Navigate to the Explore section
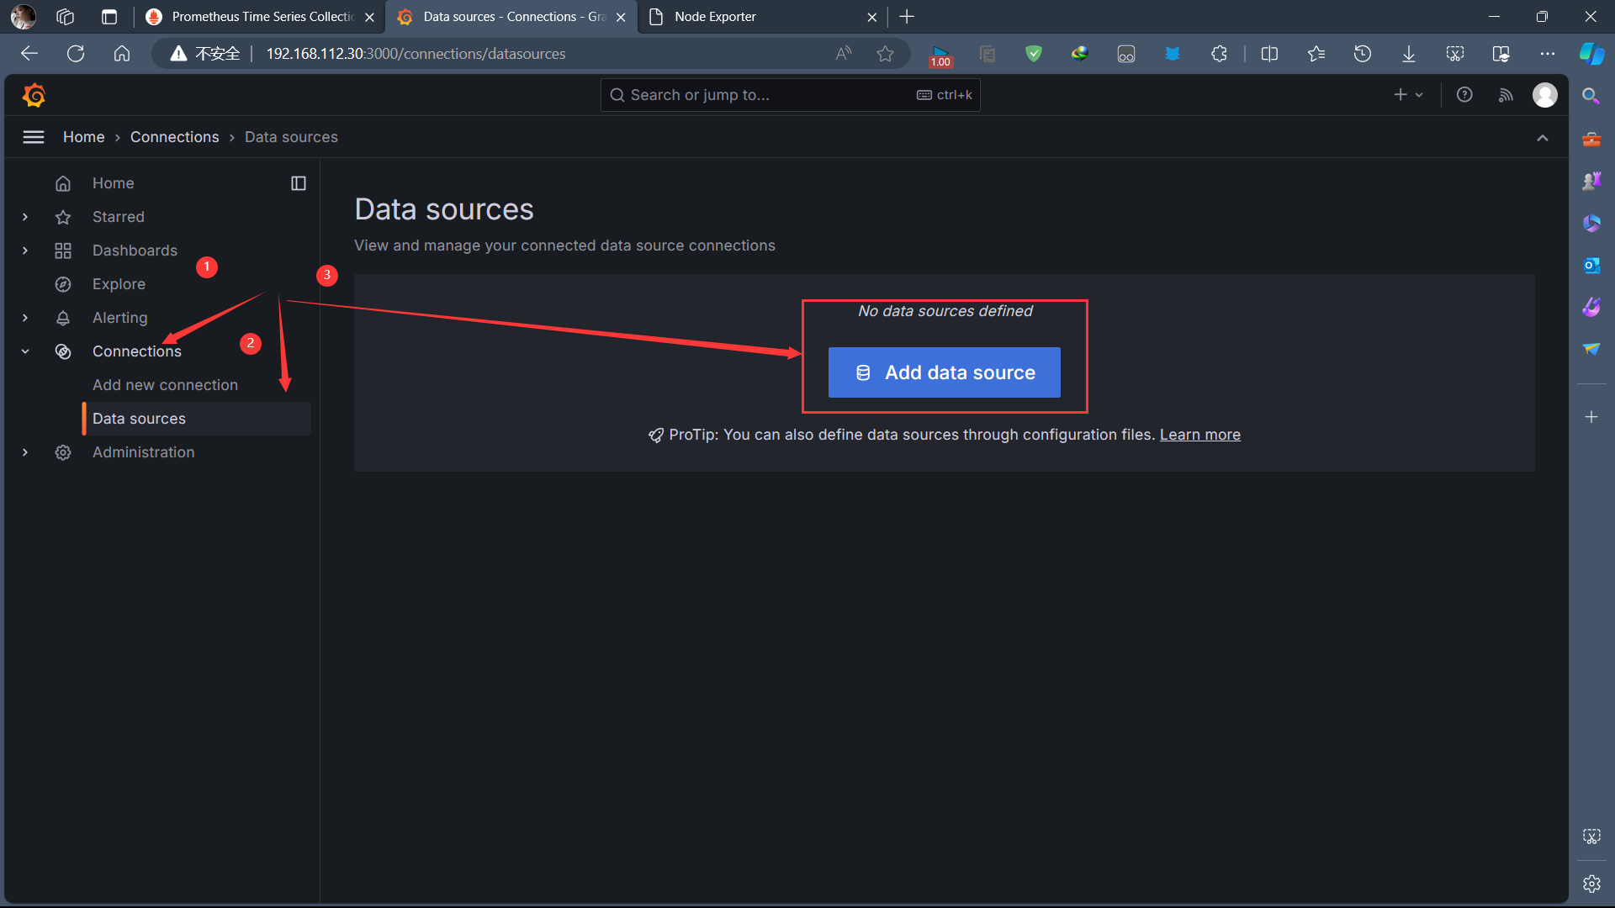The image size is (1615, 908). coord(119,284)
